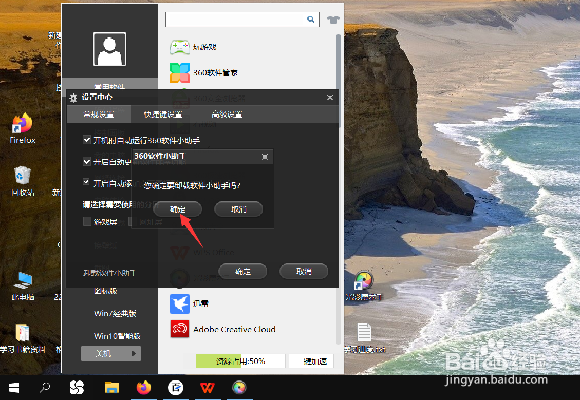The height and width of the screenshot is (400, 580).
Task: Switch to 高级设置 tab
Action: click(227, 114)
